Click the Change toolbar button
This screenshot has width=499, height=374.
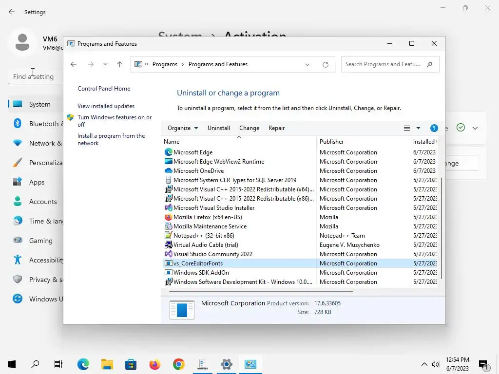[x=249, y=128]
